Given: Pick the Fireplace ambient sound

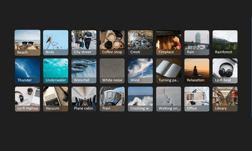Looking at the screenshot, I should (x=169, y=43).
